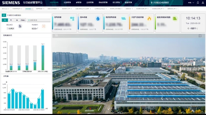This screenshot has width=206, height=115.
Task: Click the No.3 bar in ranking chart
Action: pyautogui.click(x=27, y=67)
